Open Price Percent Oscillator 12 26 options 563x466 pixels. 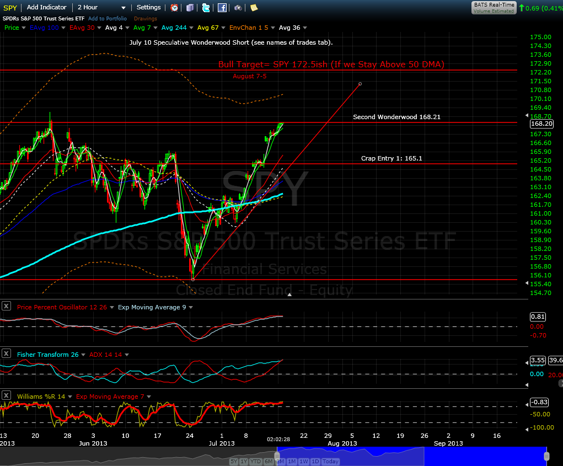(112, 307)
